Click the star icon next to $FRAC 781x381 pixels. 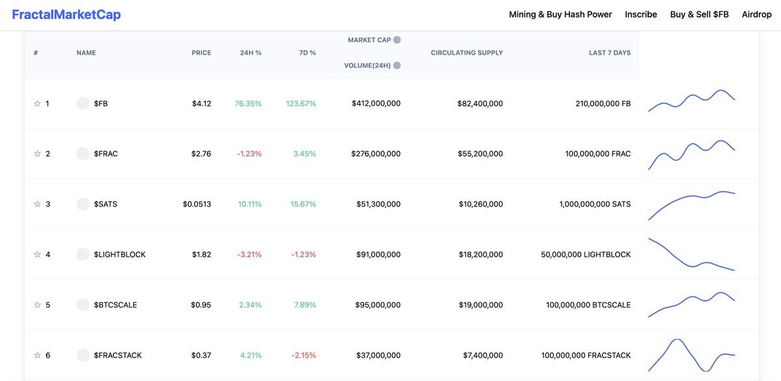click(37, 153)
